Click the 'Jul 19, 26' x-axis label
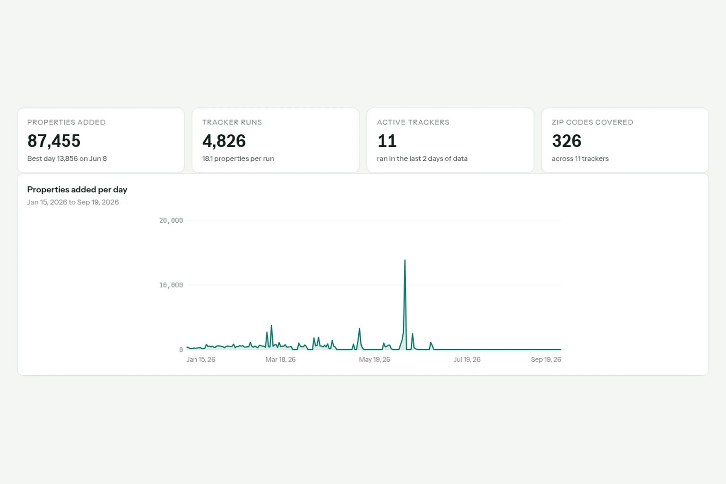Screen dimensions: 726x484 pos(467,359)
